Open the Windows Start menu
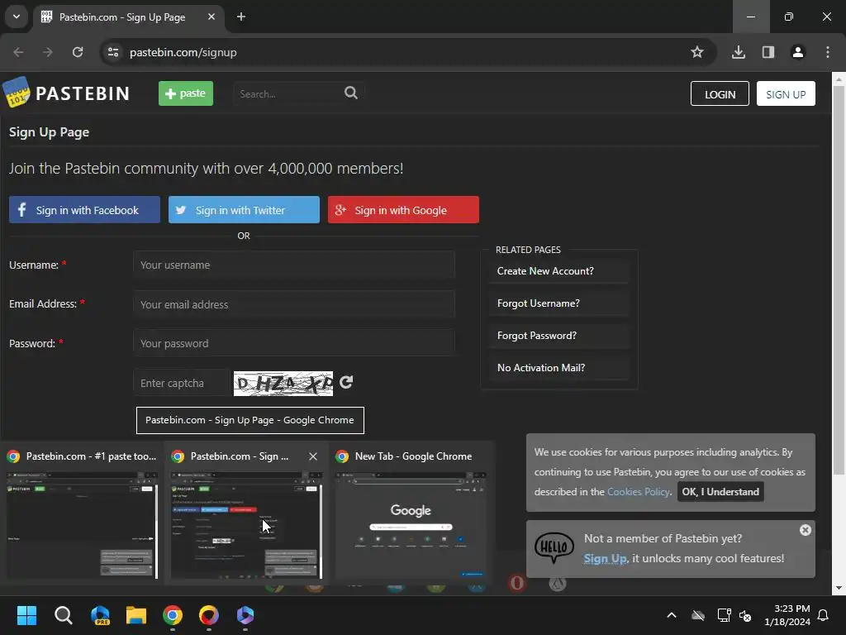 tap(26, 615)
